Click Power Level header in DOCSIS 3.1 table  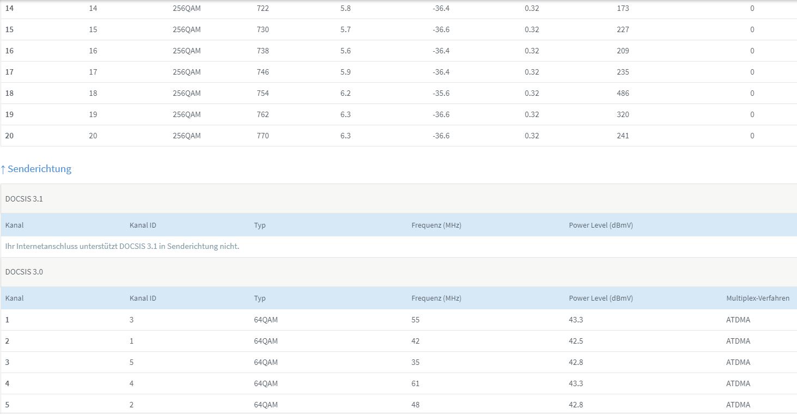[601, 225]
